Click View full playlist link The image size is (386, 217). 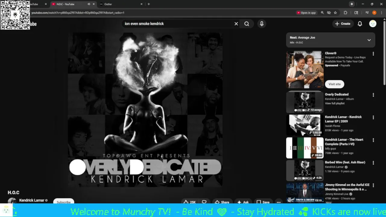(334, 103)
